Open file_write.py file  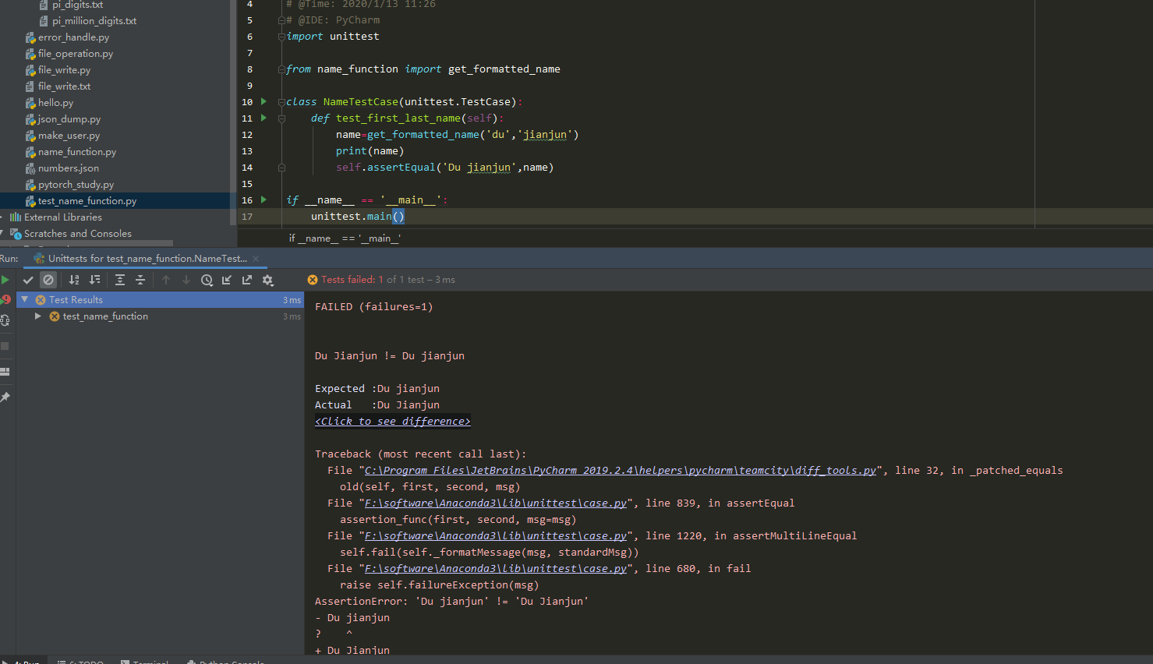coord(64,70)
